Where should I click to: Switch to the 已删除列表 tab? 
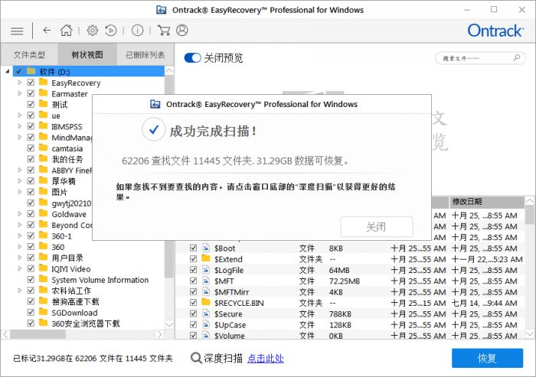pos(145,54)
